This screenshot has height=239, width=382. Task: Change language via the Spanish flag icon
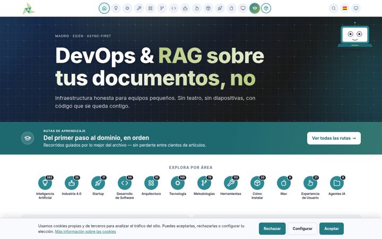click(x=345, y=8)
